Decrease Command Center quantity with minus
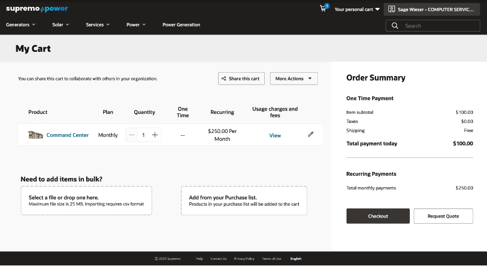The height and width of the screenshot is (266, 487). [x=132, y=135]
